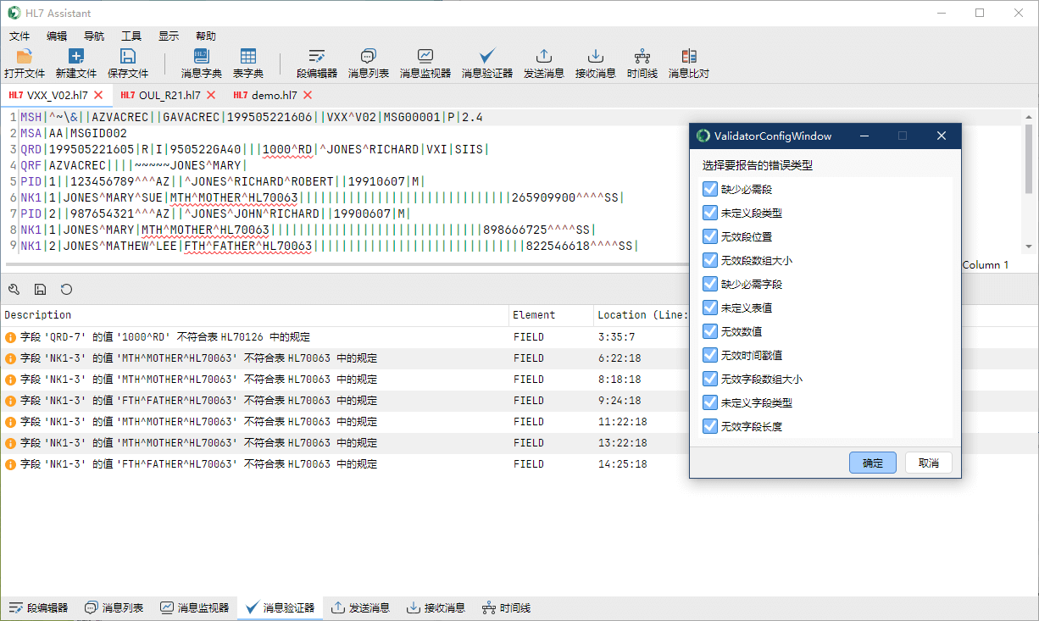Open the 消息比对 message compare tool
The height and width of the screenshot is (621, 1039).
tap(688, 58)
